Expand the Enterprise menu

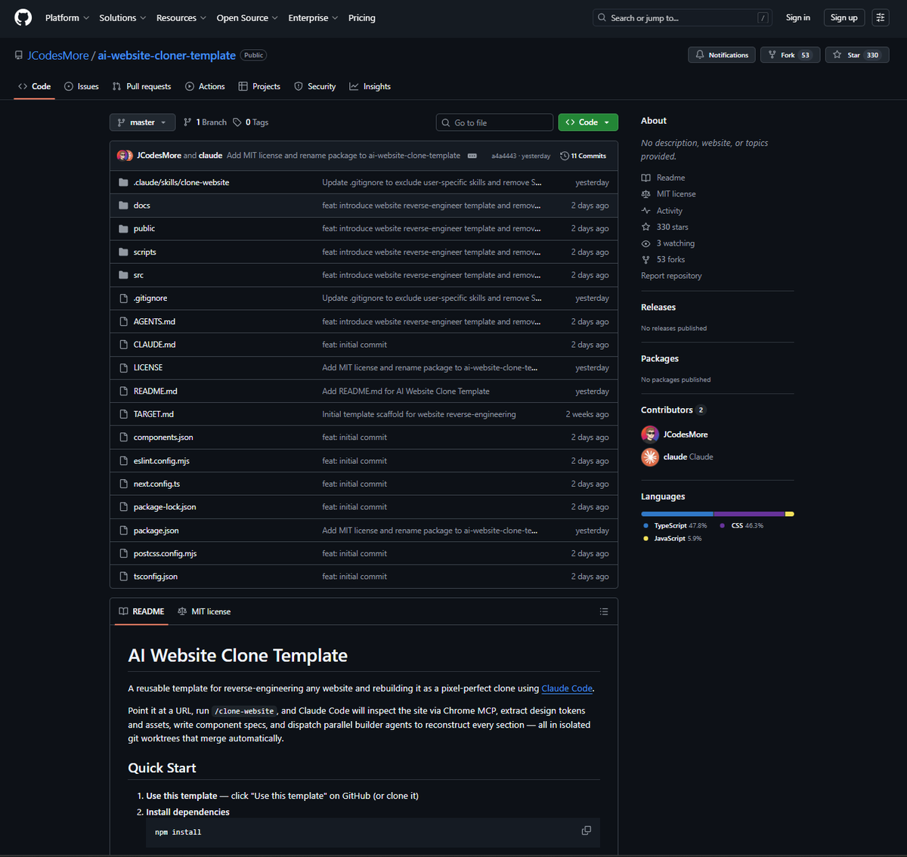coord(313,17)
